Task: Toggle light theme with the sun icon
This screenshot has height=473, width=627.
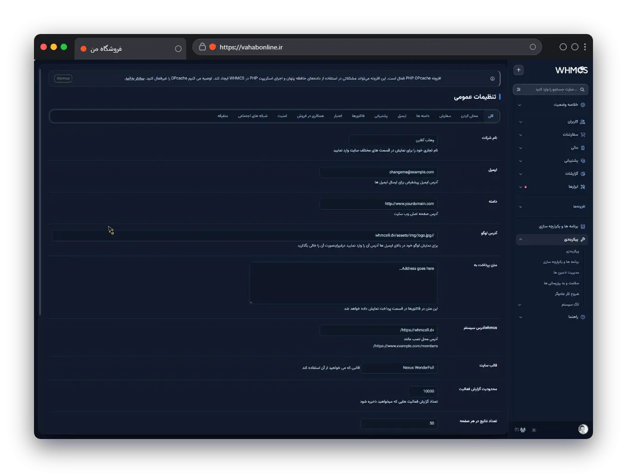Action: point(534,430)
